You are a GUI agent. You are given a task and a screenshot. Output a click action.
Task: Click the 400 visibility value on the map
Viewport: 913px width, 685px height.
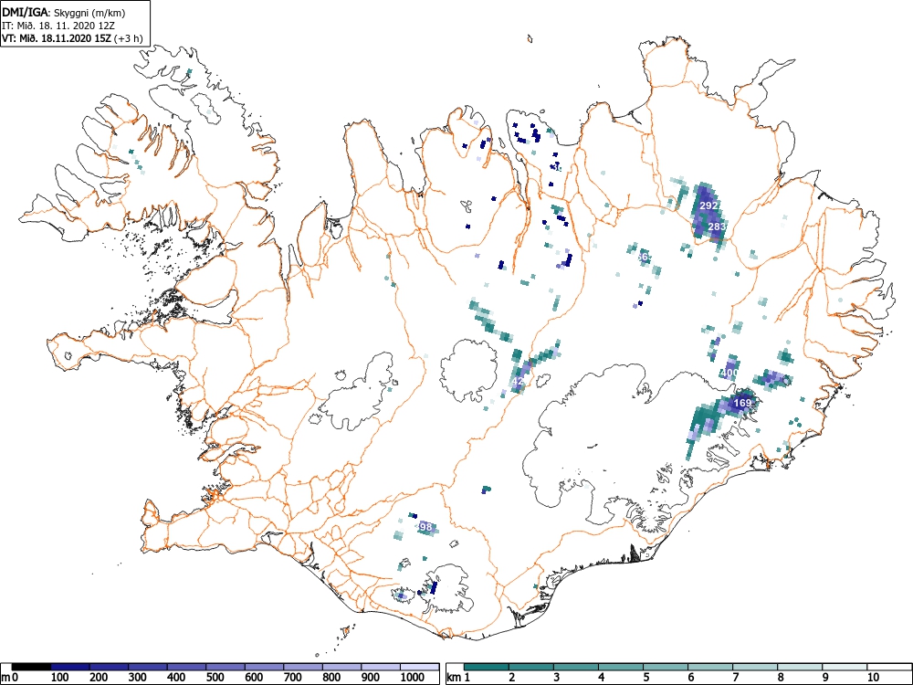click(x=729, y=373)
